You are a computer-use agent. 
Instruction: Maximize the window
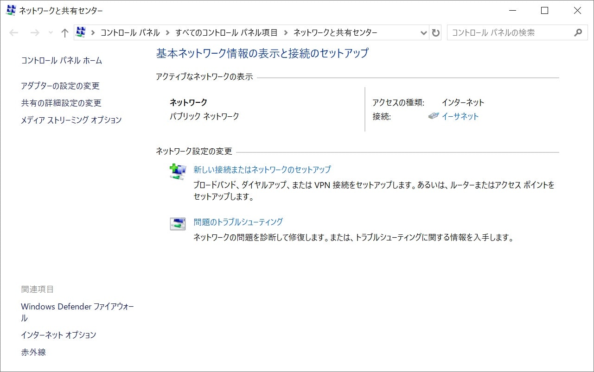click(x=545, y=11)
